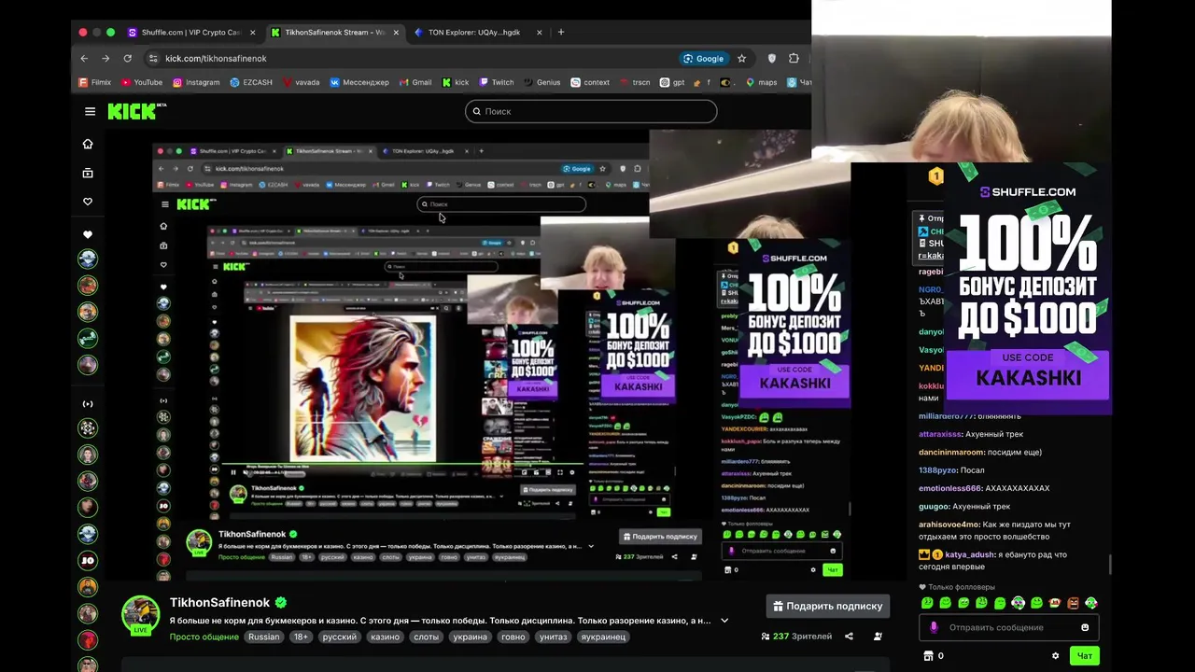Open the Gmail bookmark
Screen dimensions: 1195x672
pos(415,82)
